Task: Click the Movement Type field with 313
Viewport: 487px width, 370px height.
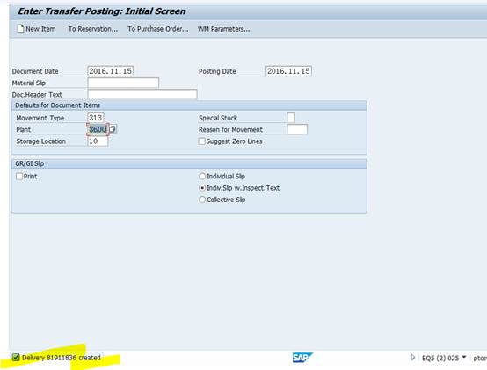Action: [95, 118]
